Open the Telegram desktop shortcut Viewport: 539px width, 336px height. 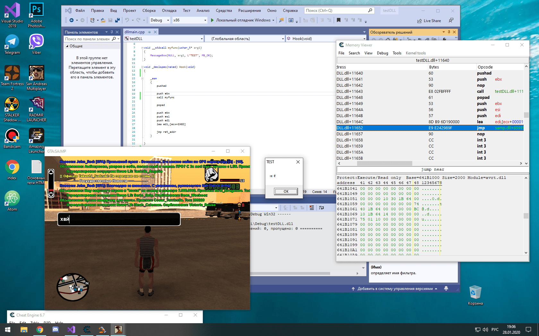pyautogui.click(x=12, y=44)
